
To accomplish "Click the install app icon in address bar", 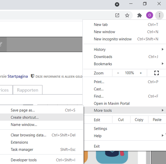I will coord(117,16).
